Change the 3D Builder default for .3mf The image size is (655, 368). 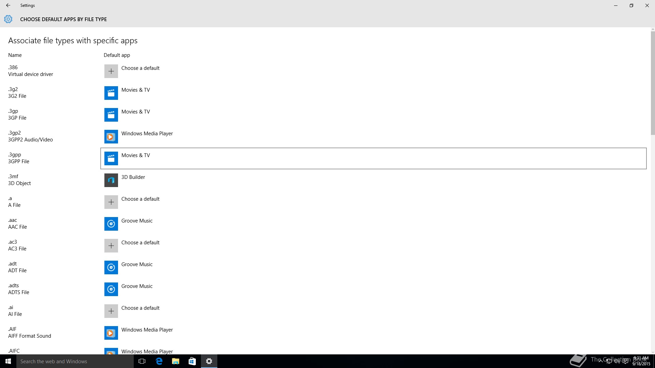[374, 180]
